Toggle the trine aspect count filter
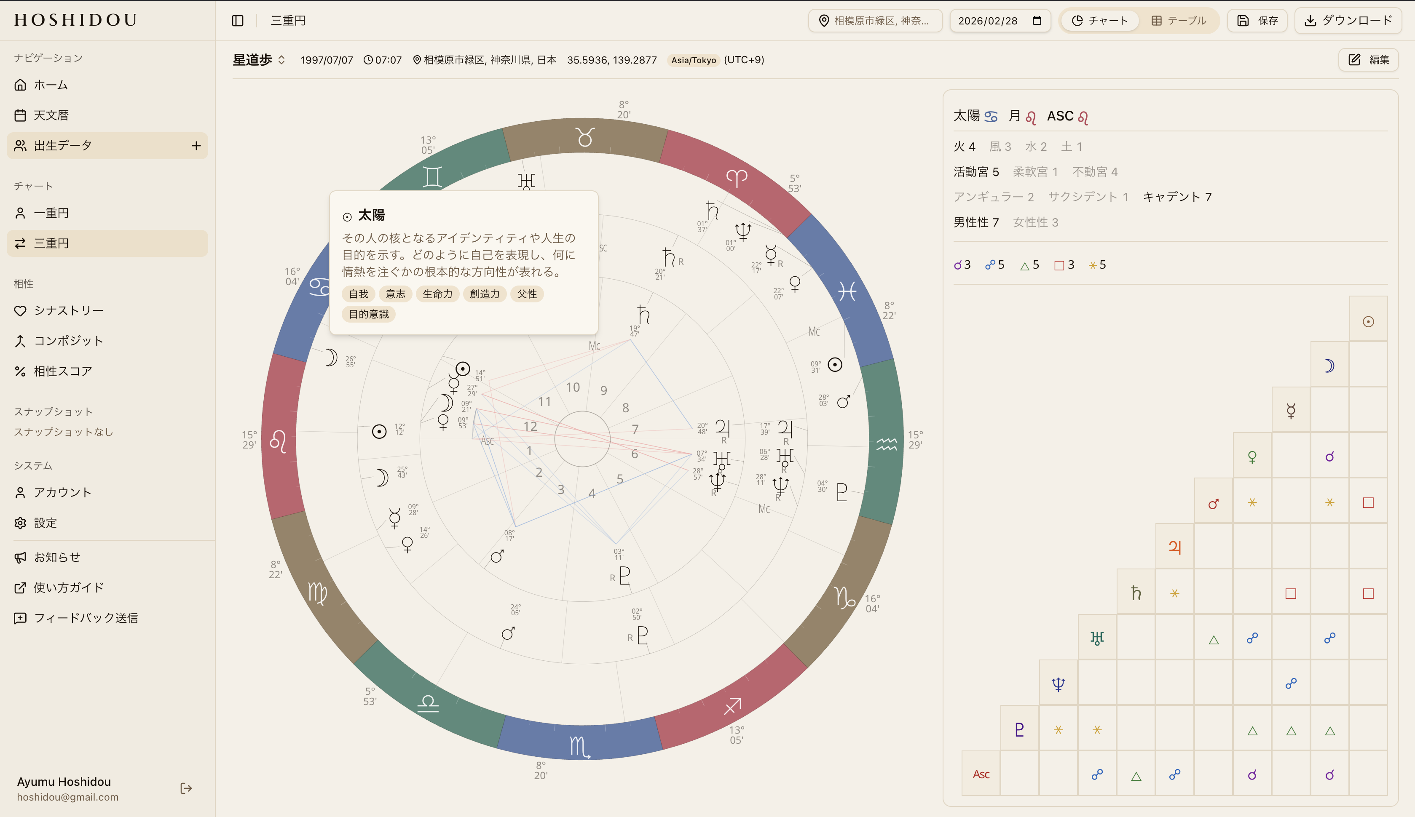 1029,265
